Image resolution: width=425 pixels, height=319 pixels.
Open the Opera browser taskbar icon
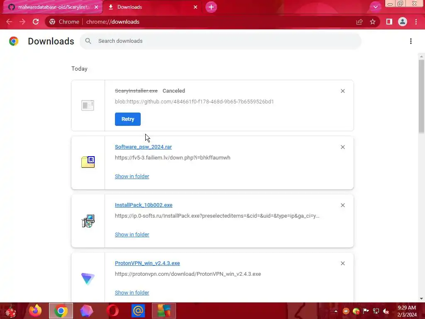point(112,311)
